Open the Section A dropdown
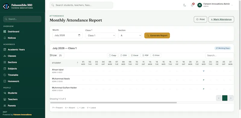This screenshot has width=241, height=118. pyautogui.click(x=130, y=35)
